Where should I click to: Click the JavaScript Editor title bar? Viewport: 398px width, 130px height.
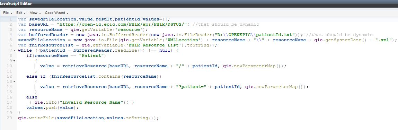point(199,3)
